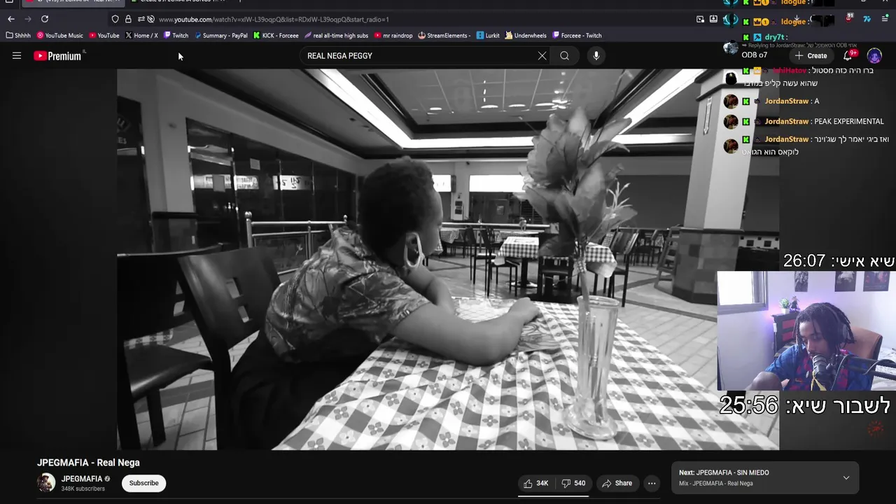Viewport: 896px width, 504px height.
Task: Open the Shhhh bookmarks folder
Action: [19, 36]
